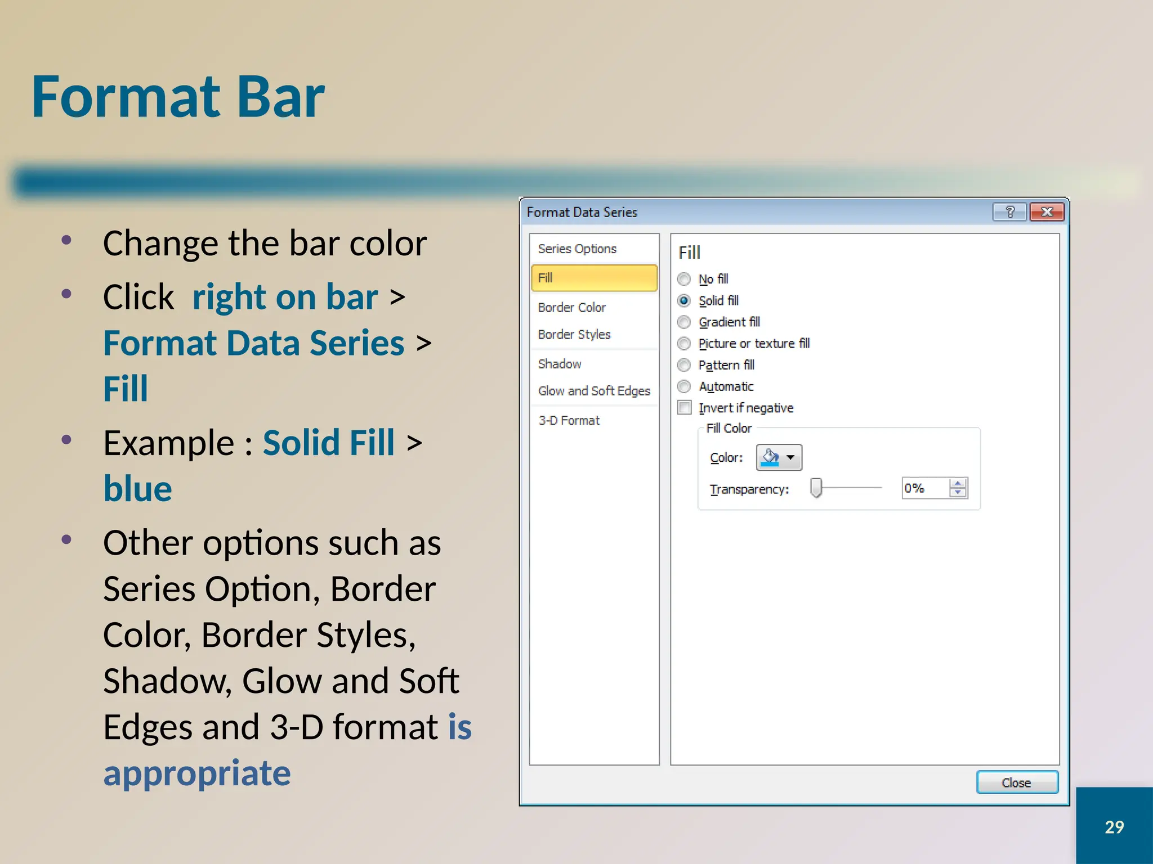
Task: Enable the Invert if negative checkbox
Action: (685, 407)
